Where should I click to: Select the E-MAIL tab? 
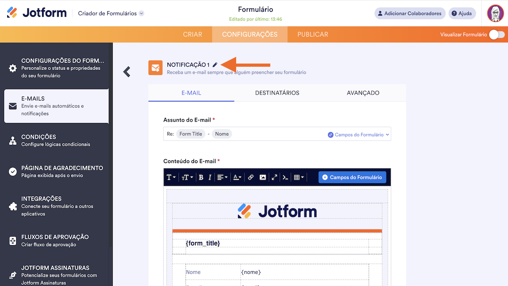pos(191,93)
